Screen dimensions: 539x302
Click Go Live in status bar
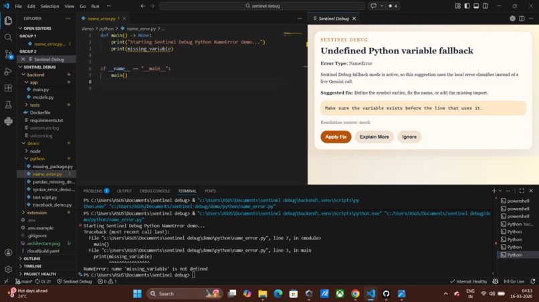(514, 281)
